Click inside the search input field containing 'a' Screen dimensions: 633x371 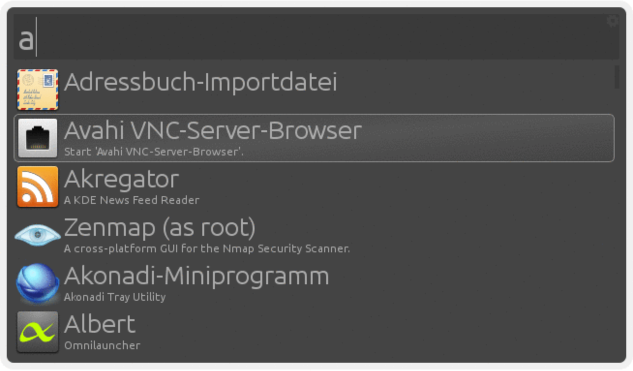[316, 37]
